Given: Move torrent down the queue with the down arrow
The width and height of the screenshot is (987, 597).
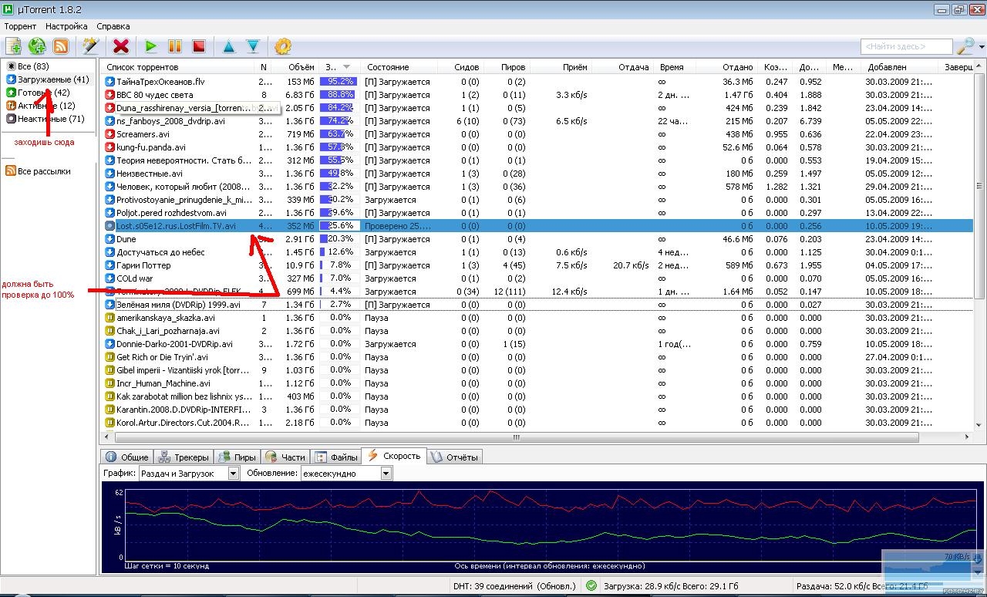Looking at the screenshot, I should point(253,46).
